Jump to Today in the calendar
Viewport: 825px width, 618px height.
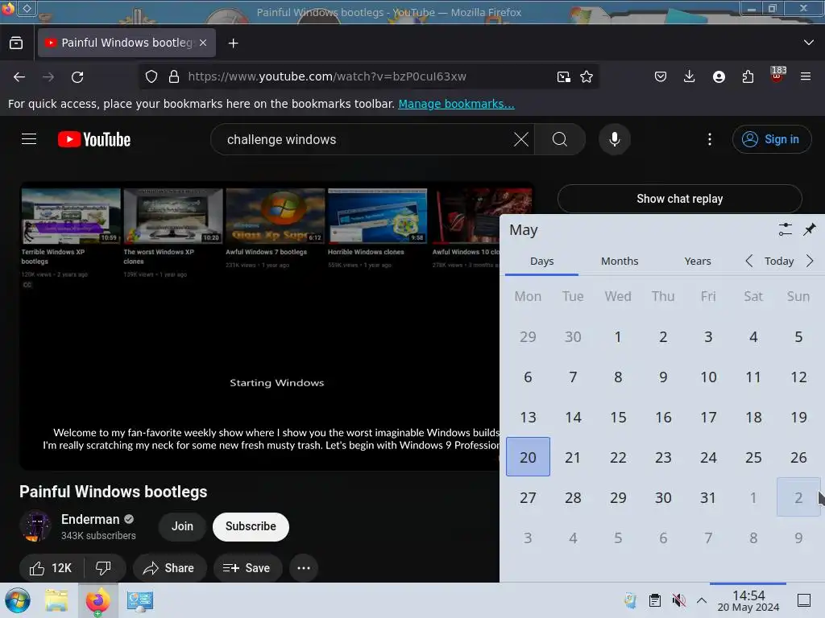click(779, 262)
